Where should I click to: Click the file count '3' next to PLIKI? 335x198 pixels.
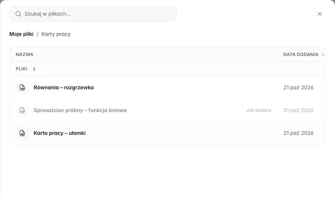[x=34, y=69]
